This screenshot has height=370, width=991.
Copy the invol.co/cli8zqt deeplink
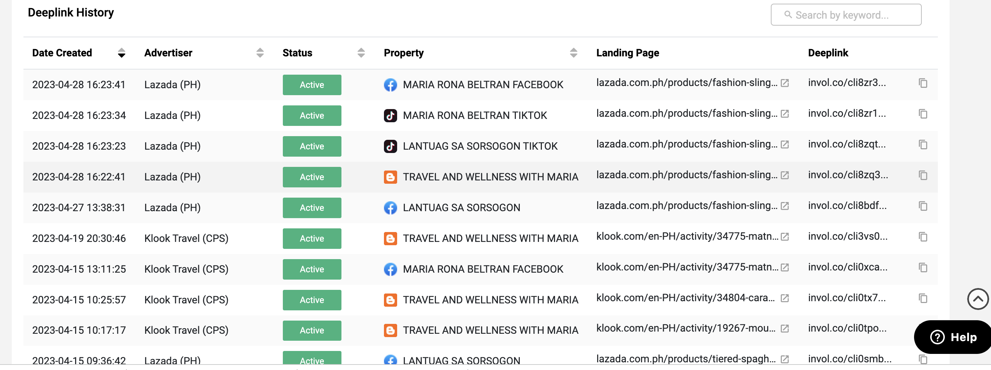pyautogui.click(x=922, y=145)
